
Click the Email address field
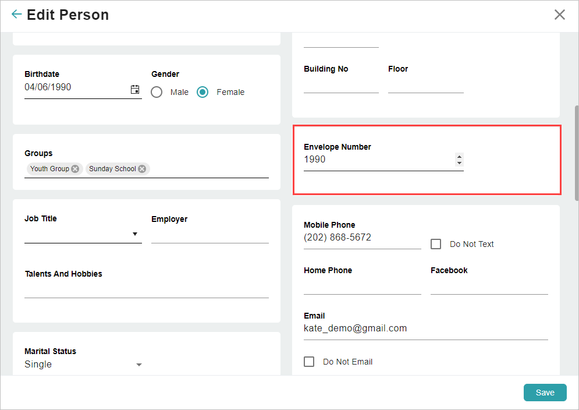[426, 329]
